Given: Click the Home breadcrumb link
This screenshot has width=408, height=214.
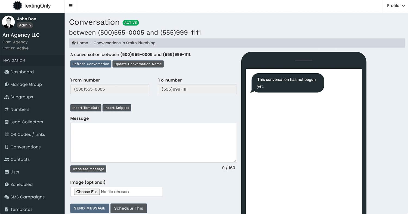Looking at the screenshot, I should (x=80, y=43).
